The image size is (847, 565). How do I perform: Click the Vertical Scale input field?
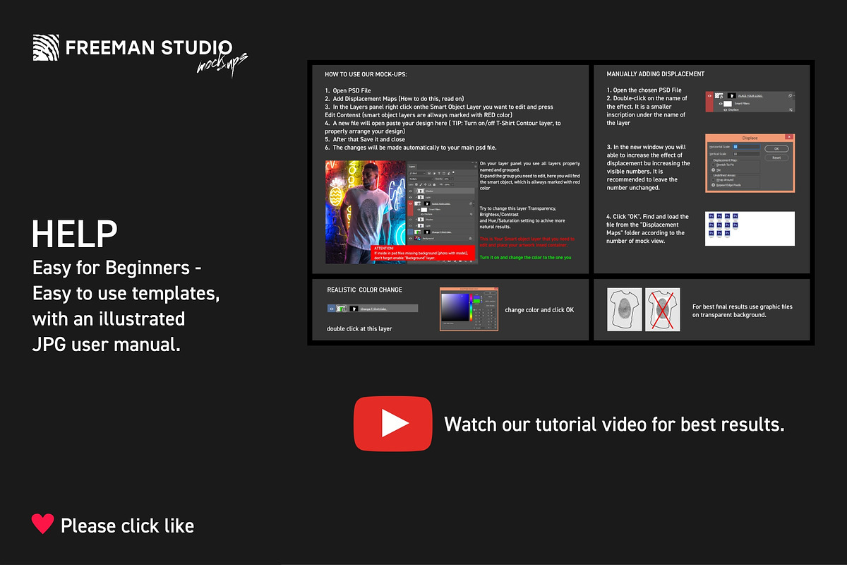coord(747,153)
